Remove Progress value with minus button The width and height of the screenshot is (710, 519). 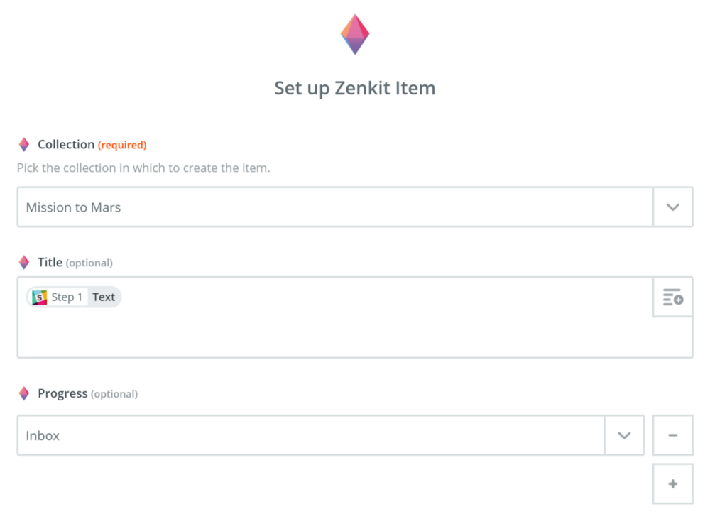click(x=673, y=435)
